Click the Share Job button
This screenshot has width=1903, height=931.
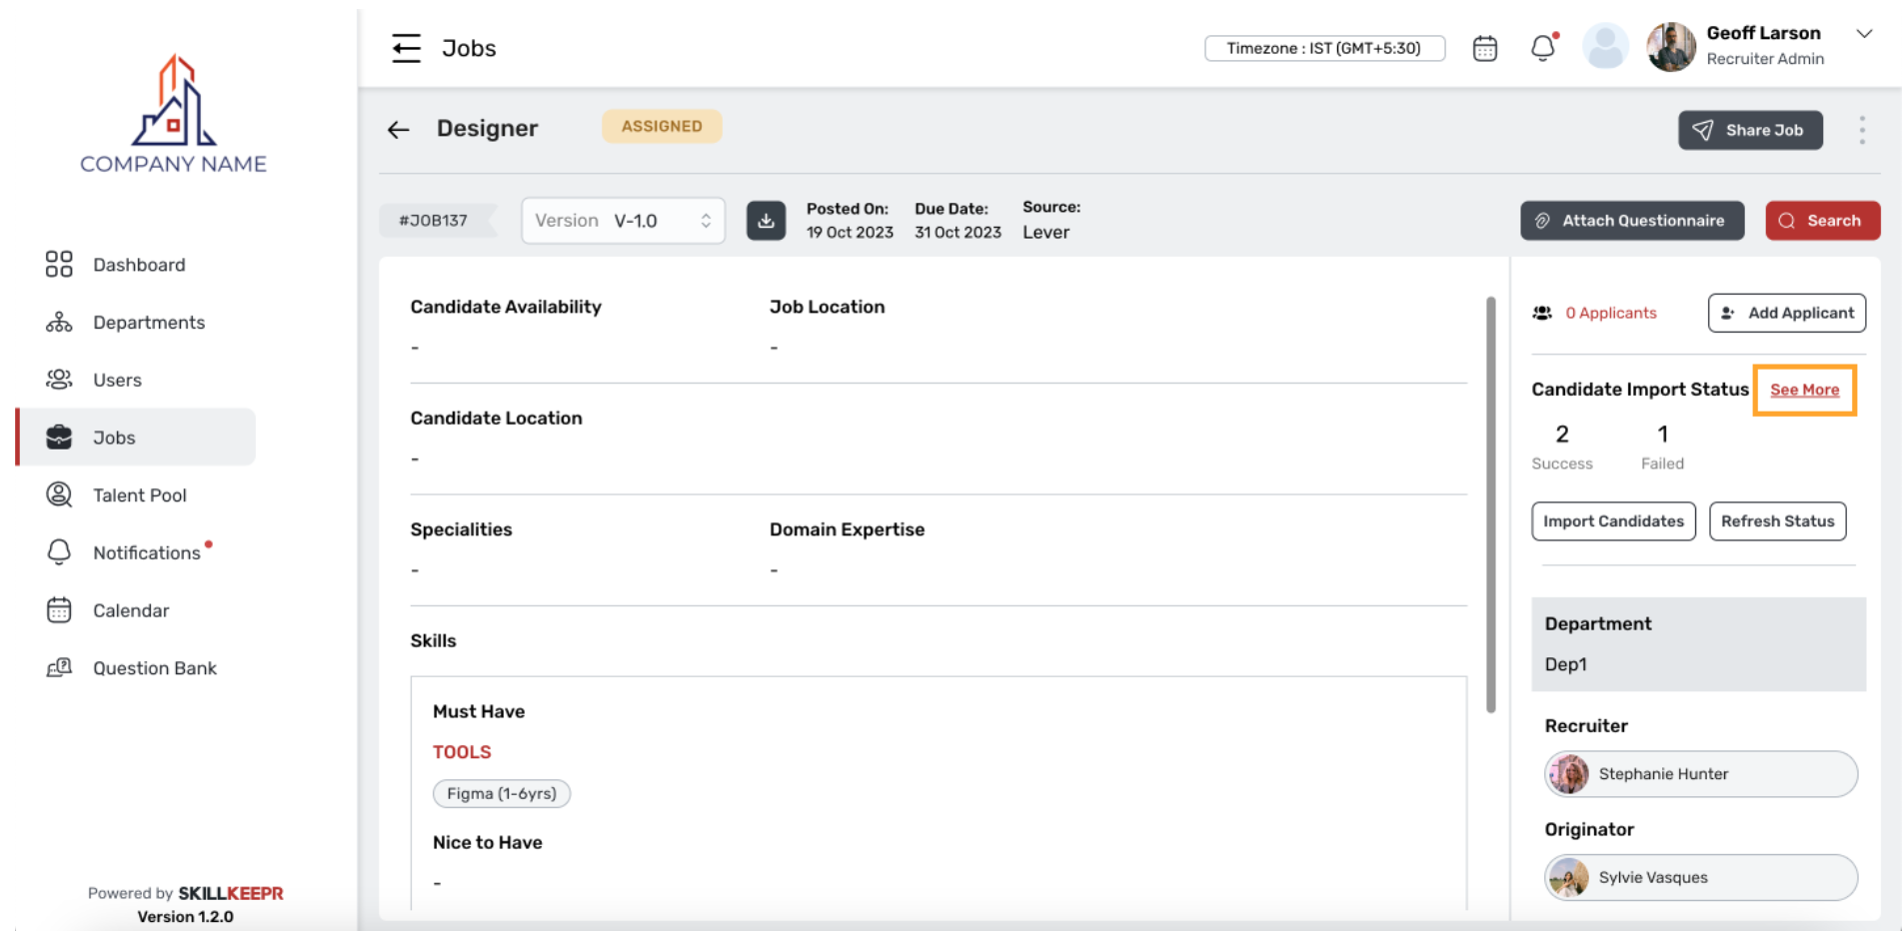click(1749, 130)
